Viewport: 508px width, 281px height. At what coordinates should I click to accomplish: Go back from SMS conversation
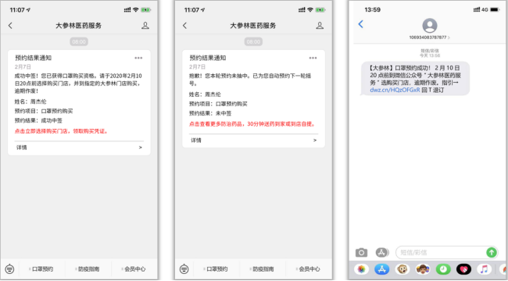point(360,24)
